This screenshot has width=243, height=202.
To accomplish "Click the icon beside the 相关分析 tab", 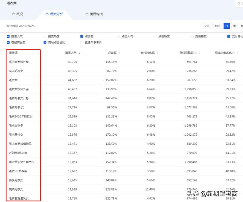I will (x=47, y=14).
